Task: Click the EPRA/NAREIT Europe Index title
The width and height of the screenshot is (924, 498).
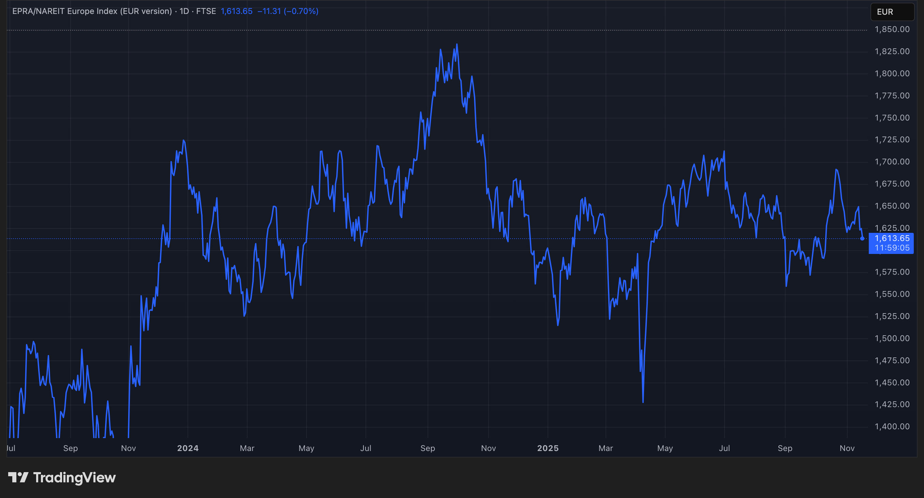Action: [92, 11]
